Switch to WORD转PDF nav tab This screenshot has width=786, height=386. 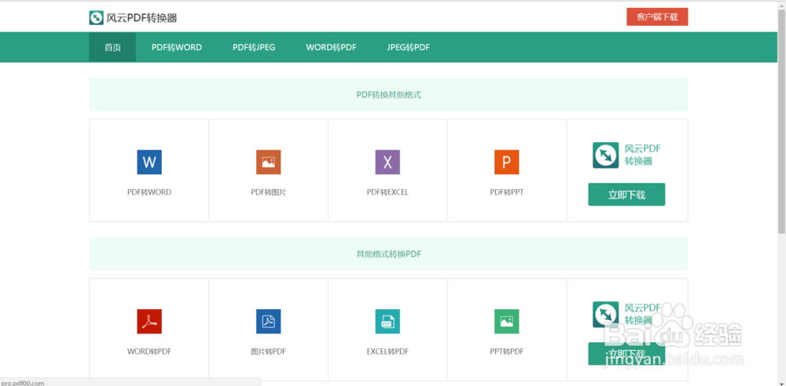[x=331, y=48]
